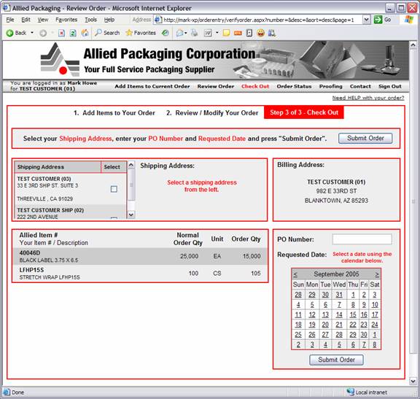Go to the Home page icon

pyautogui.click(x=85, y=33)
